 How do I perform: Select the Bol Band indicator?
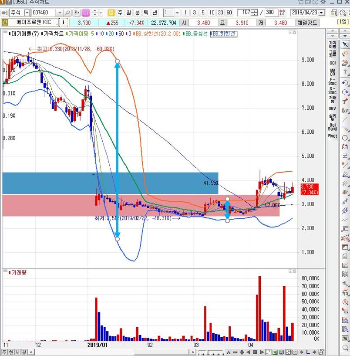point(332,127)
